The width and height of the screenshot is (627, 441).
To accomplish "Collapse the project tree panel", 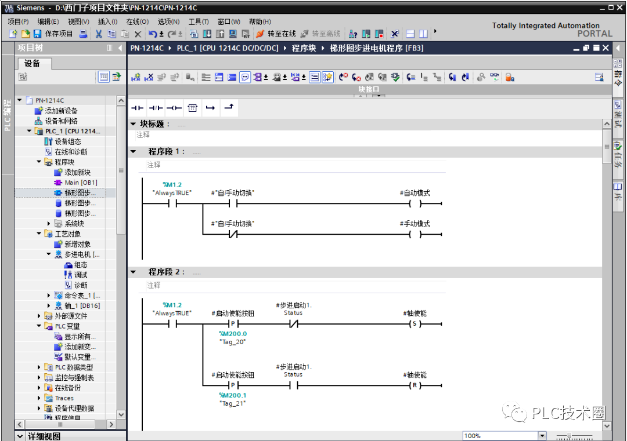I will click(120, 48).
